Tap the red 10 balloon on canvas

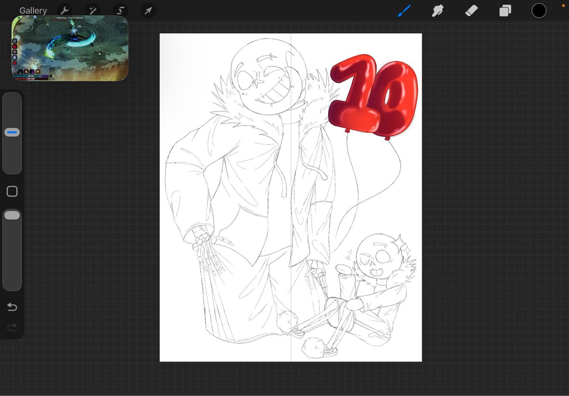[373, 97]
